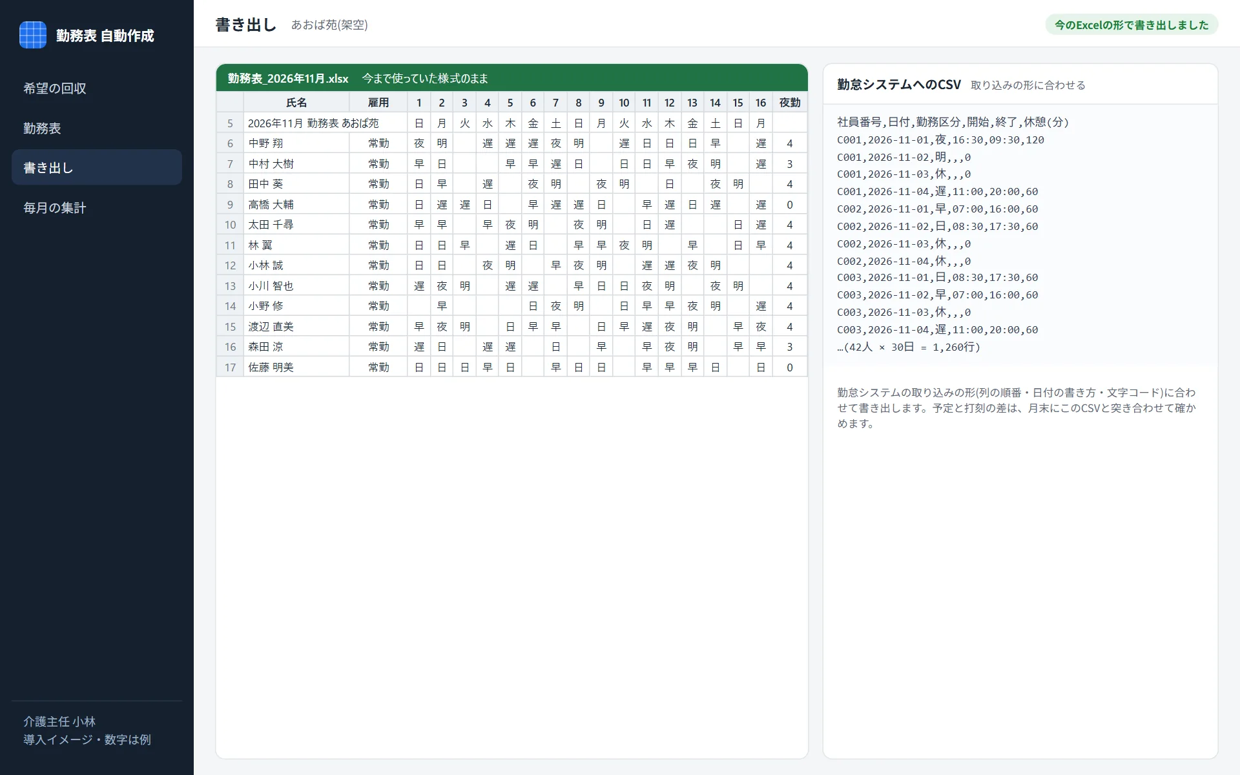Click row number 5 in the spreadsheet
The width and height of the screenshot is (1240, 775).
(x=230, y=123)
